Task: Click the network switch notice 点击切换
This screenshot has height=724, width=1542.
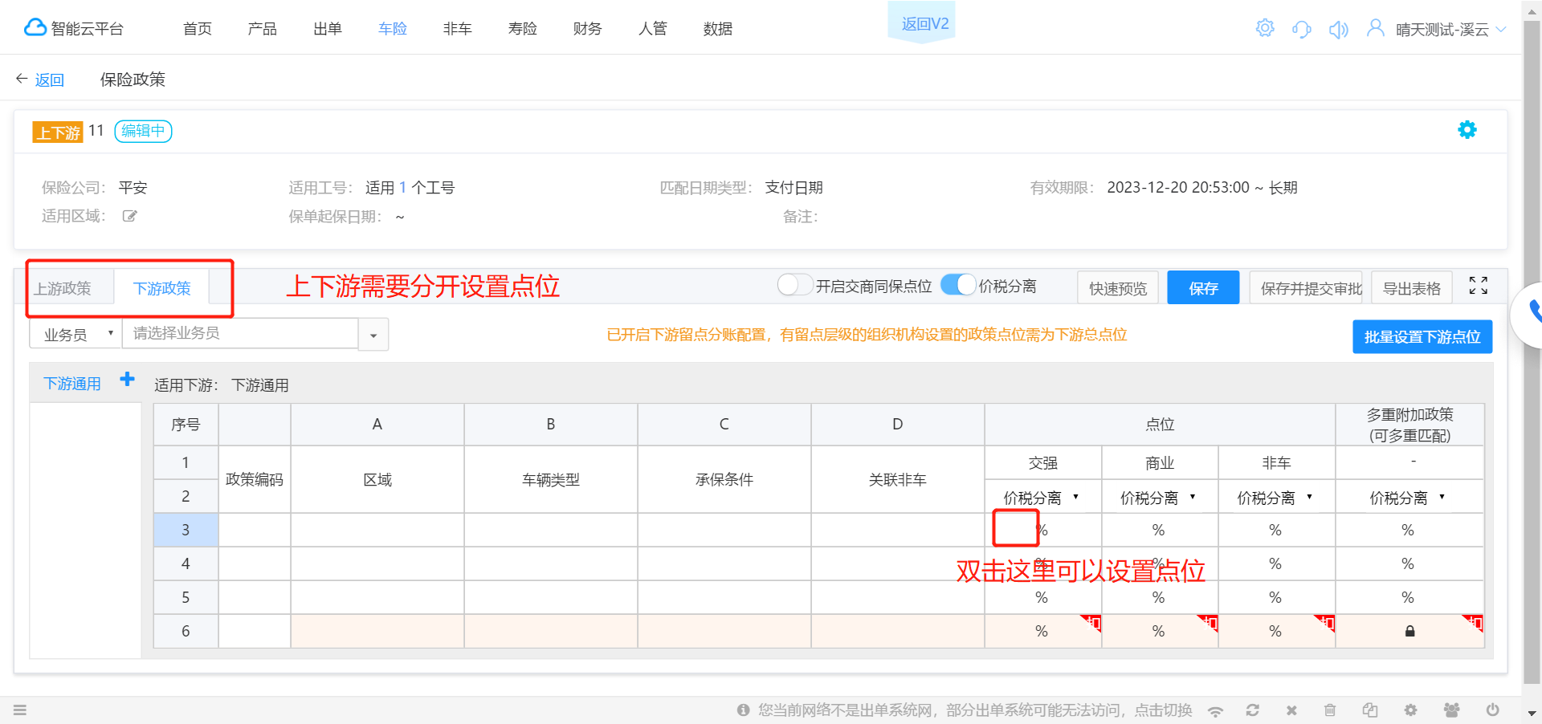Action: tap(1163, 710)
